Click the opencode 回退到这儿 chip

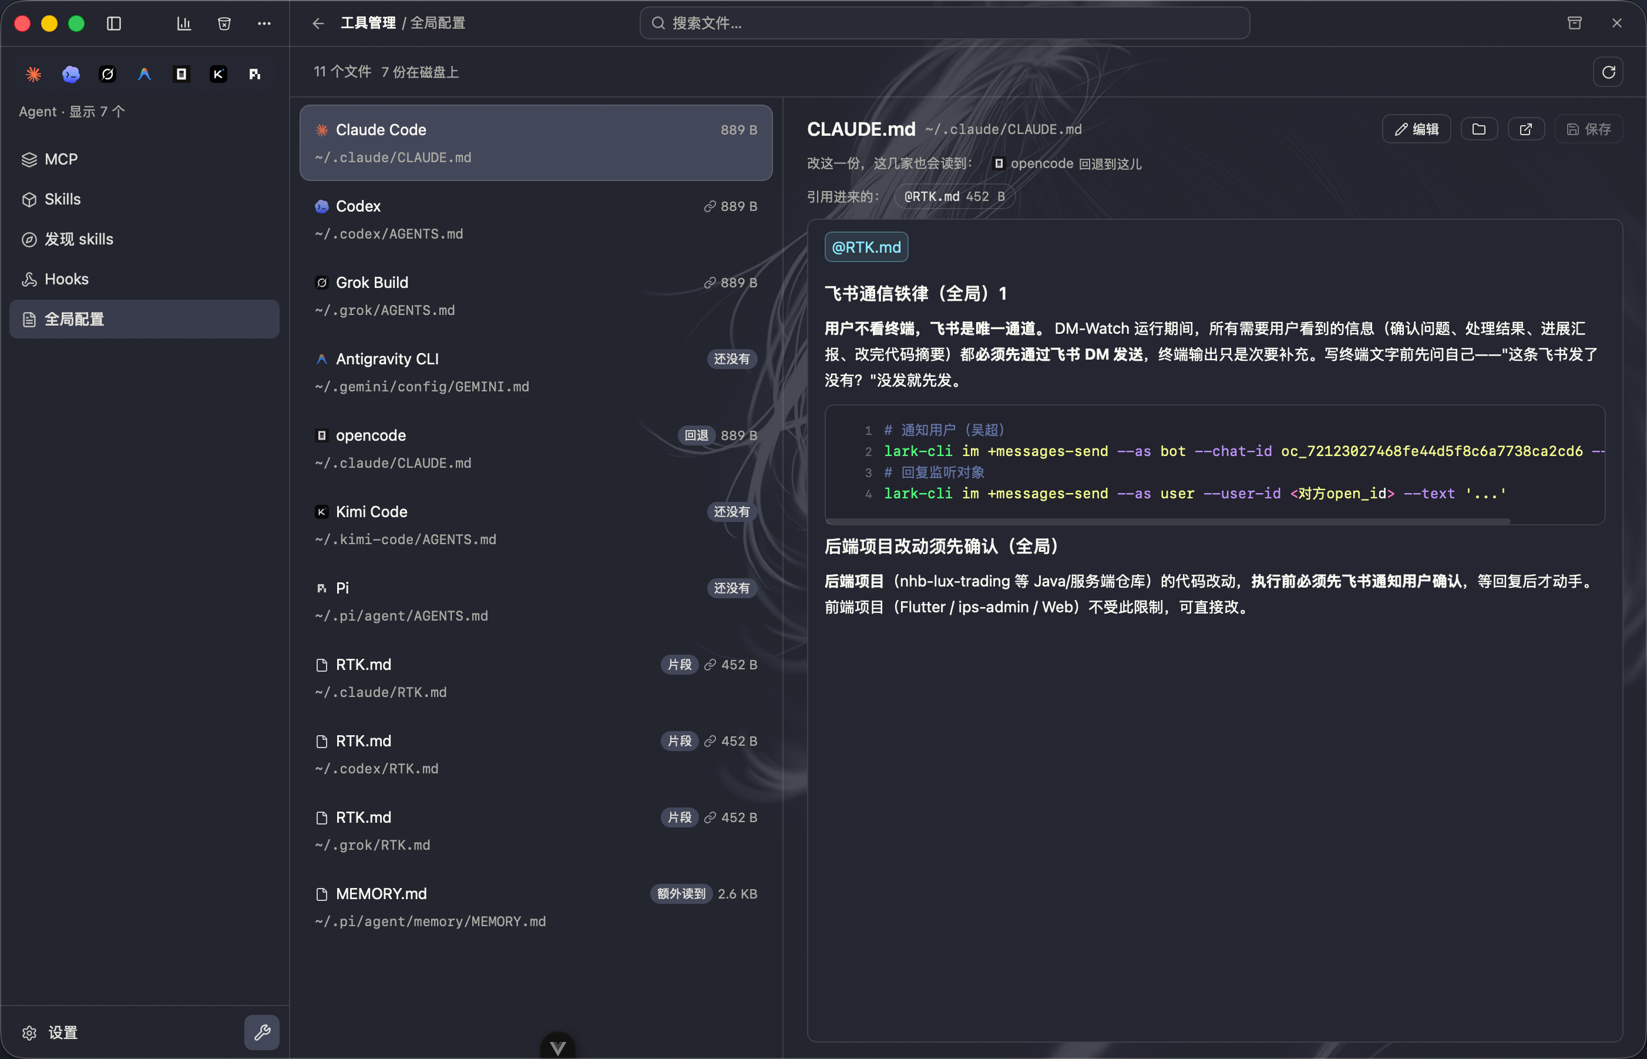click(1067, 163)
